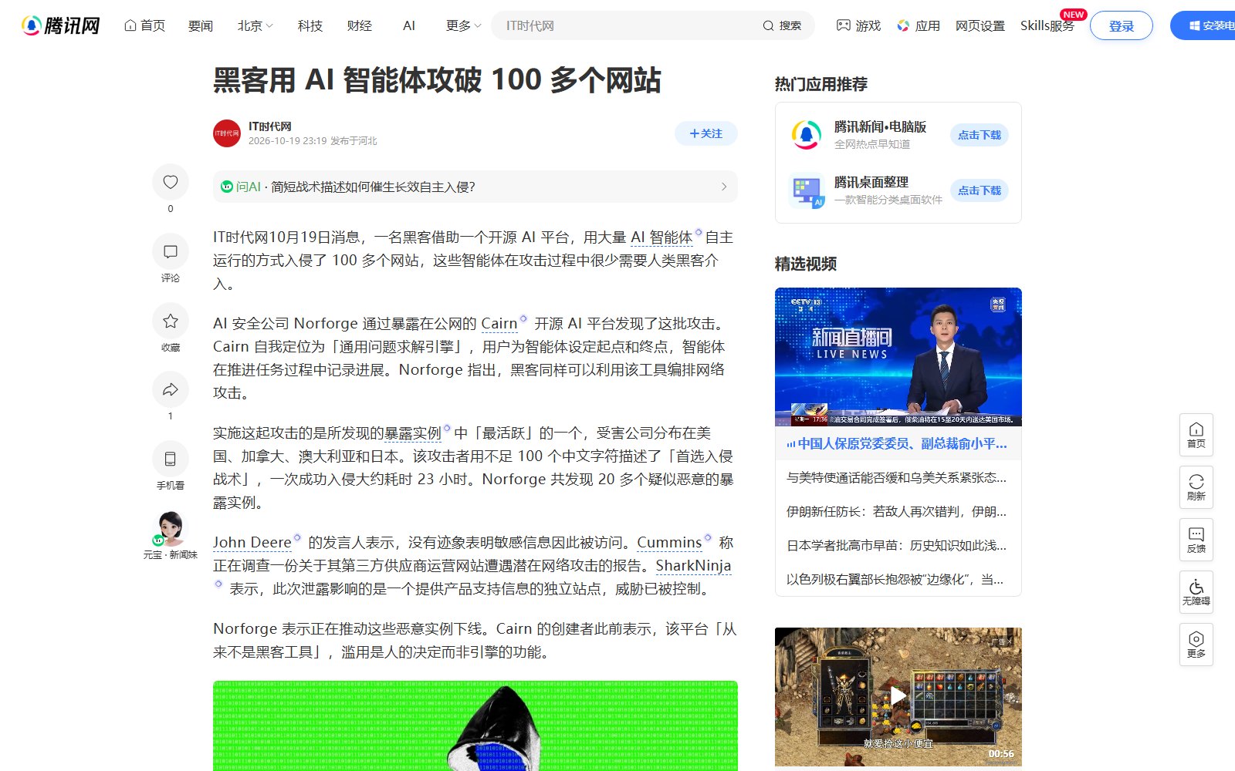The height and width of the screenshot is (771, 1235).
Task: Click the IT时代网 author avatar
Action: click(227, 133)
